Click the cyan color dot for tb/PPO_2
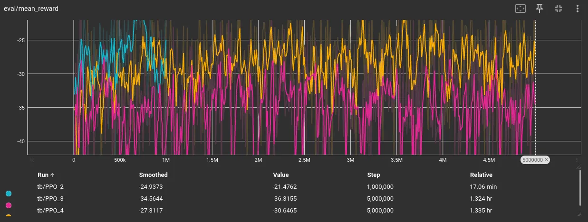Screen dimensions: 588x222 pyautogui.click(x=8, y=194)
